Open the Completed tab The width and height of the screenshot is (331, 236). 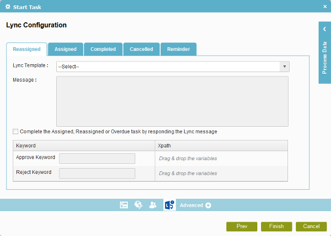tap(103, 49)
